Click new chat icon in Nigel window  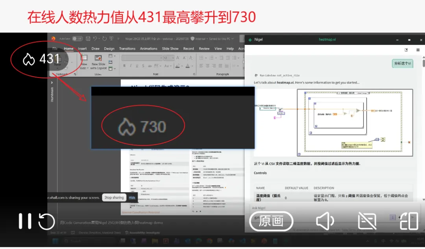click(406, 50)
